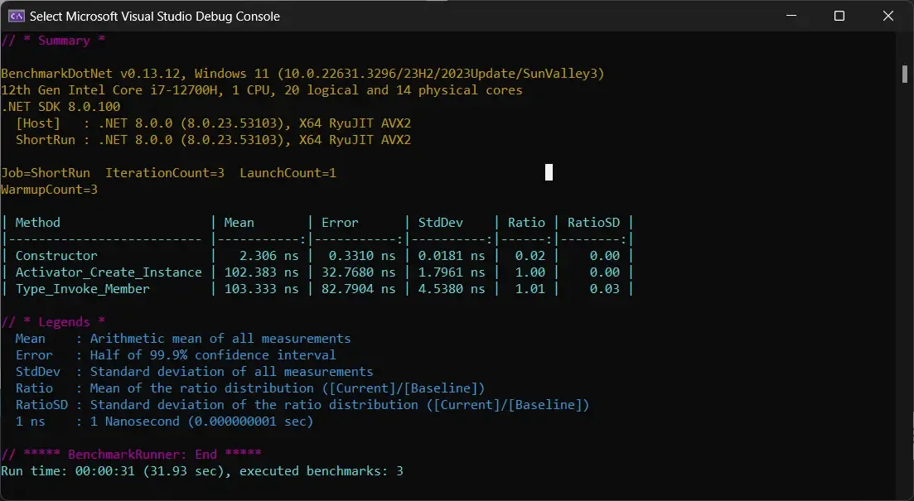Viewport: 914px width, 501px height.
Task: Click the '4.5380 ns' StdDev value
Action: point(452,289)
